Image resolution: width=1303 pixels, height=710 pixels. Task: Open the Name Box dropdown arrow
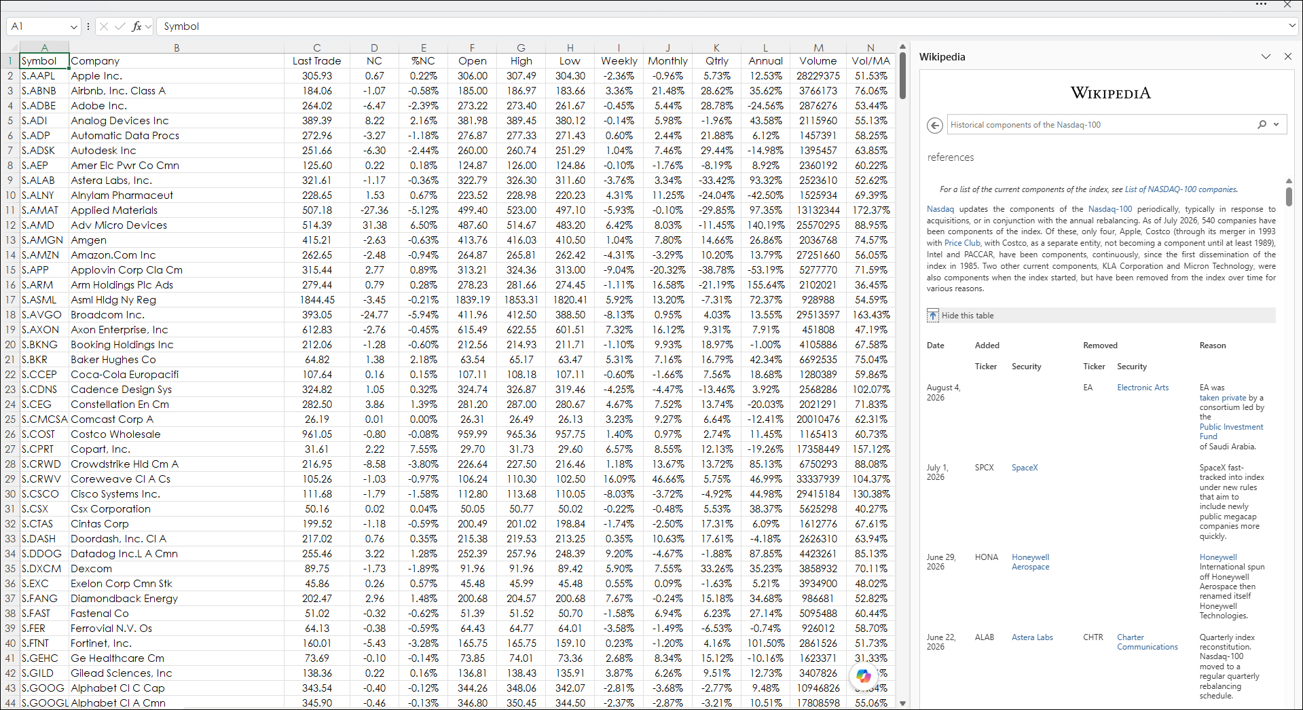pyautogui.click(x=73, y=26)
